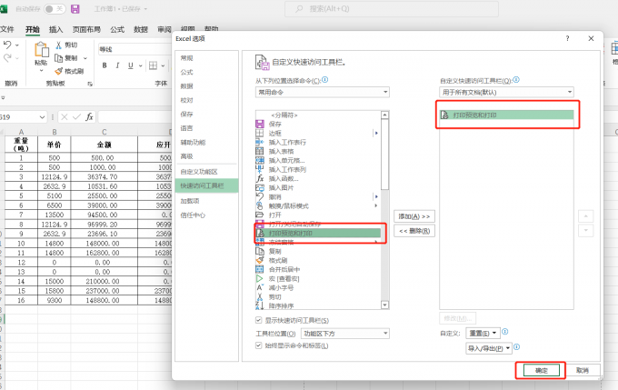This screenshot has width=618, height=390.
Task: Click info icon beside 从下列位置选择命令
Action: point(324,80)
